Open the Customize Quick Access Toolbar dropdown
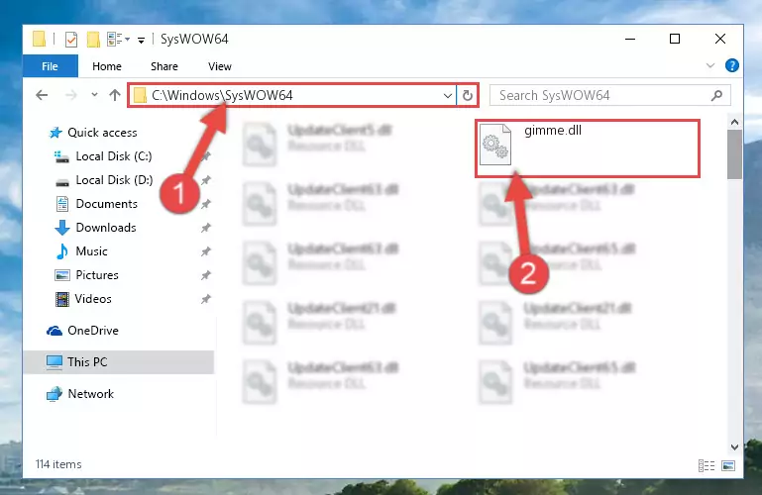762x495 pixels. [x=141, y=40]
